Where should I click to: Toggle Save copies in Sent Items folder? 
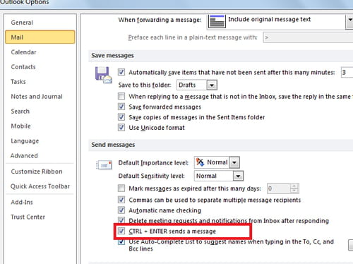(121, 117)
